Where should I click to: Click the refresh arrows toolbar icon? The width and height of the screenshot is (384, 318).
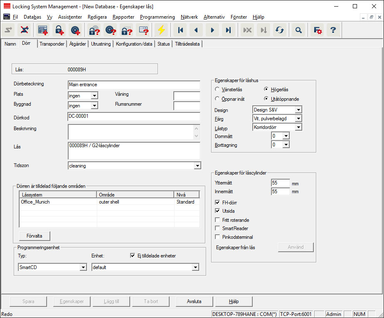click(280, 30)
